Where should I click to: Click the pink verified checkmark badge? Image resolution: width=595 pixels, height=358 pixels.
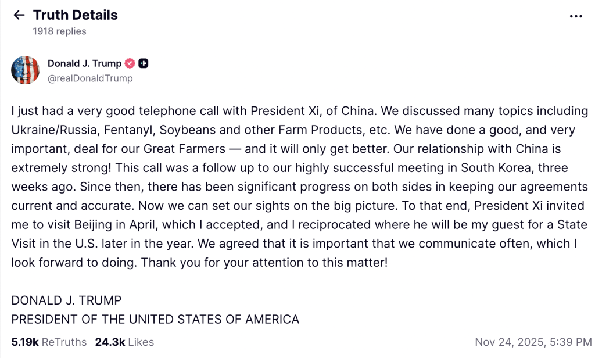coord(129,63)
